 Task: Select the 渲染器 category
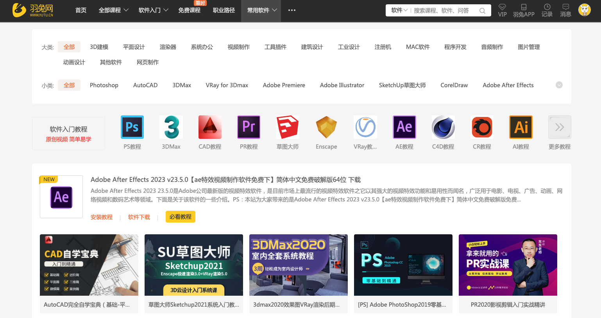click(x=168, y=47)
